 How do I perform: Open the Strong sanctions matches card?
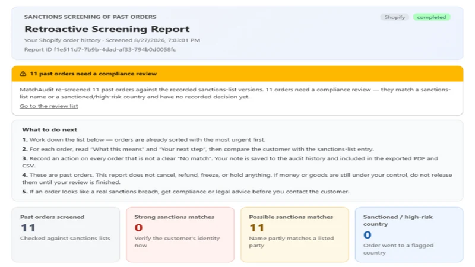click(180, 234)
